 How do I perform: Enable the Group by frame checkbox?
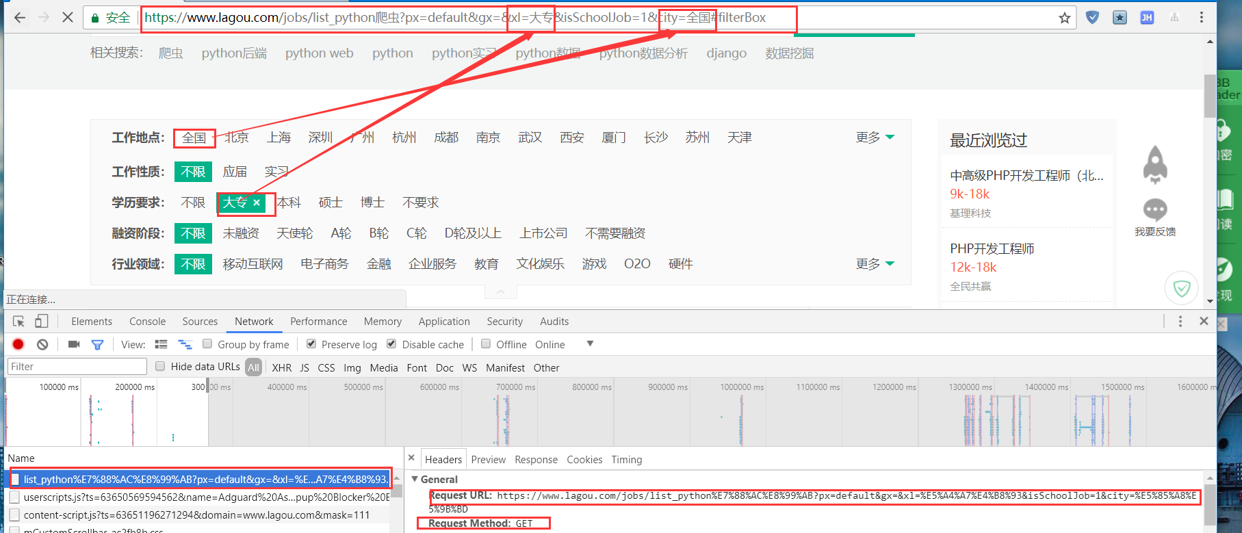pyautogui.click(x=207, y=343)
